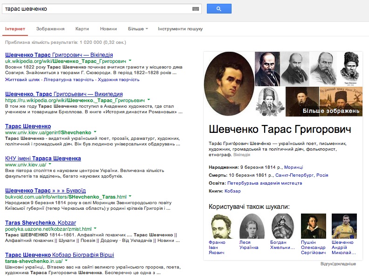Click the search field containing 'тарас шевченко'
The height and width of the screenshot is (276, 369).
click(102, 9)
